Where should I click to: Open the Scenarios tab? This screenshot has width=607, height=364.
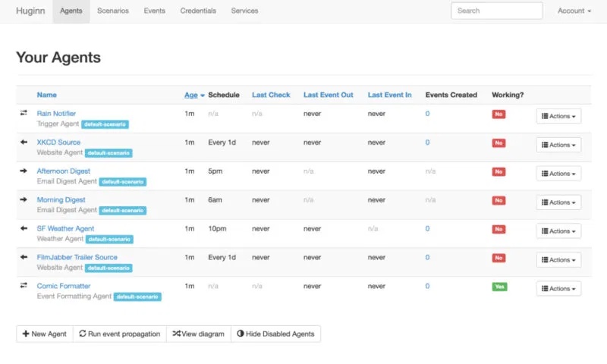click(x=113, y=11)
